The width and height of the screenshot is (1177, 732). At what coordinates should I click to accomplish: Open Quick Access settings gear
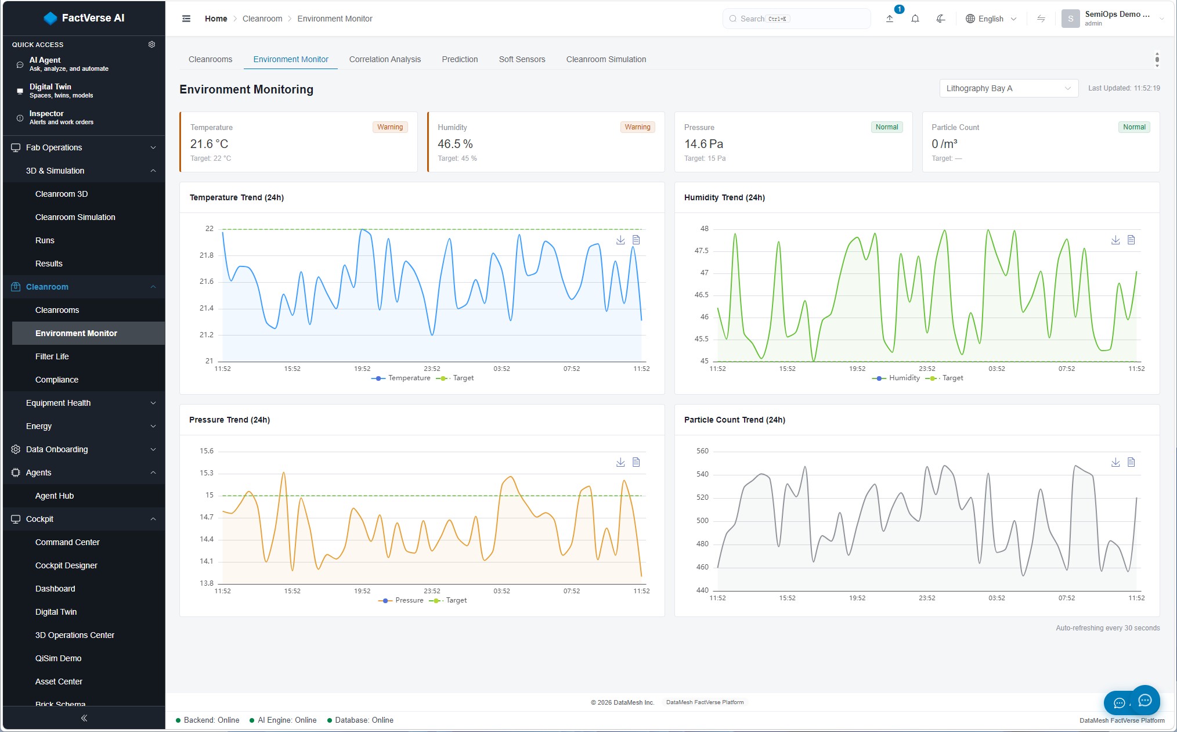coord(151,44)
